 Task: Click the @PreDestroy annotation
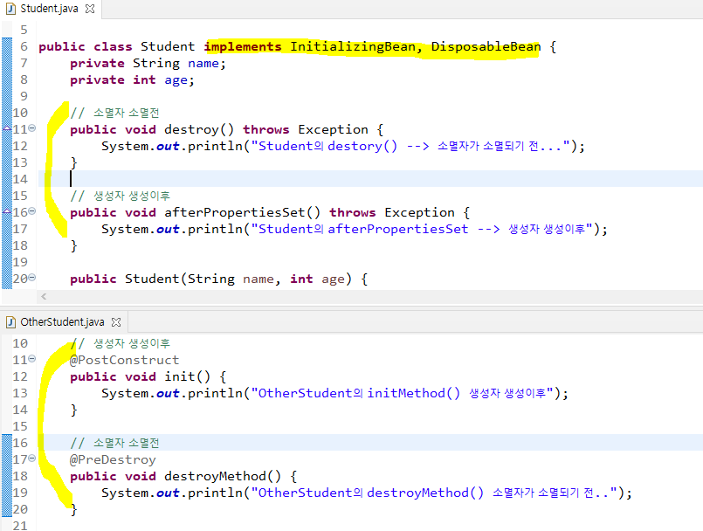click(113, 459)
